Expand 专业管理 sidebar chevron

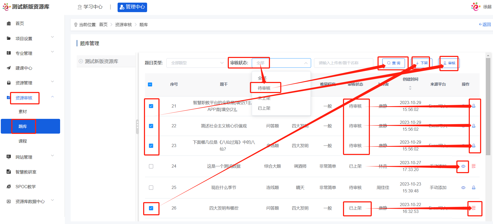click(x=52, y=52)
